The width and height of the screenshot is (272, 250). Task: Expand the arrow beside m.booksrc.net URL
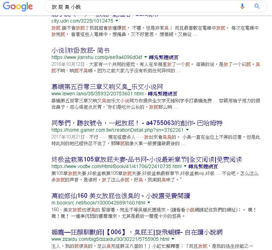149,203
